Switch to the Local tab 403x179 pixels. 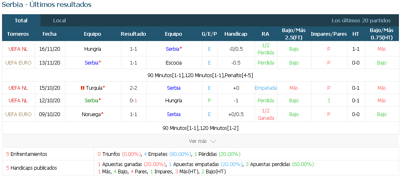click(x=60, y=21)
